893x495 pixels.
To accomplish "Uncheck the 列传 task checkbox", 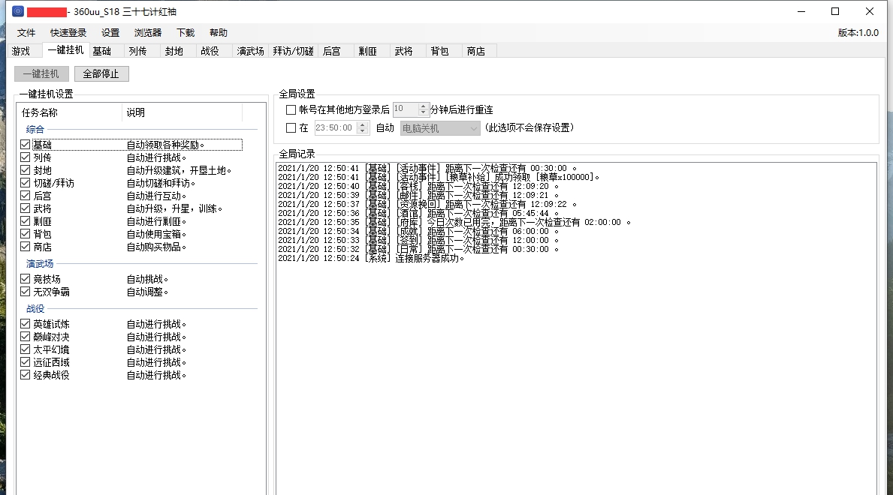I will pyautogui.click(x=25, y=157).
